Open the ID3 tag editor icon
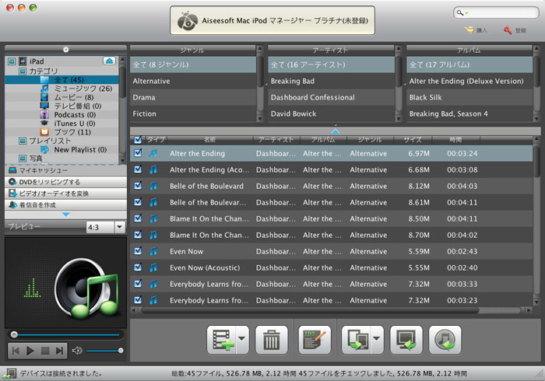This screenshot has height=381, width=545. click(315, 340)
